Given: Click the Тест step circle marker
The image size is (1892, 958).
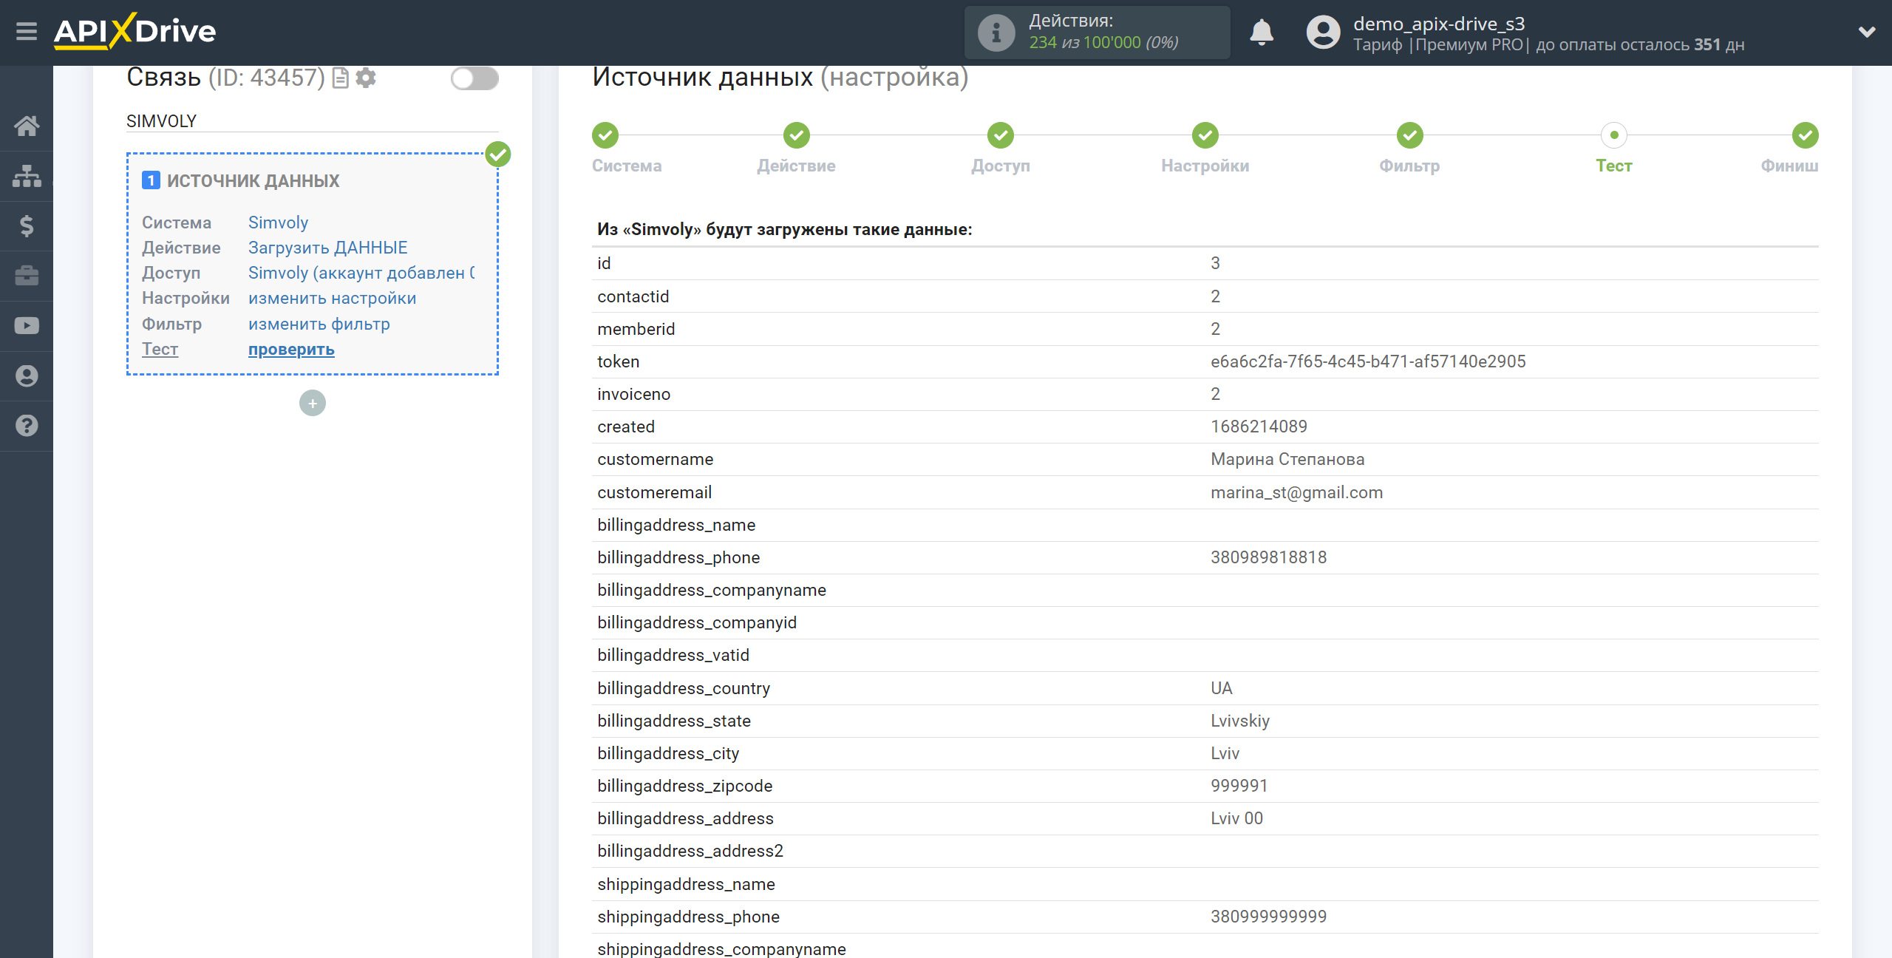Looking at the screenshot, I should [x=1614, y=135].
